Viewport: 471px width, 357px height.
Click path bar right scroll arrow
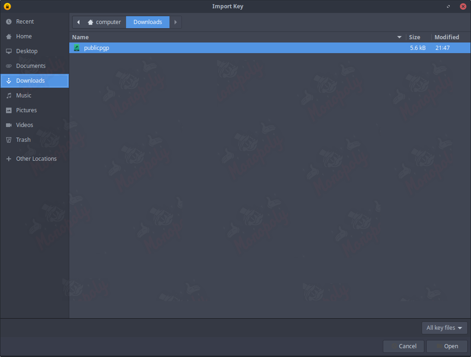(175, 22)
